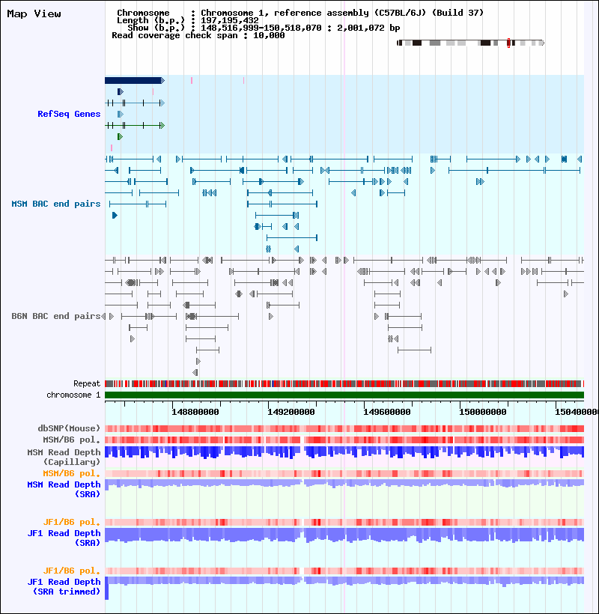Click the red position marker on chromosome ideogram
Image resolution: width=599 pixels, height=614 pixels.
508,43
